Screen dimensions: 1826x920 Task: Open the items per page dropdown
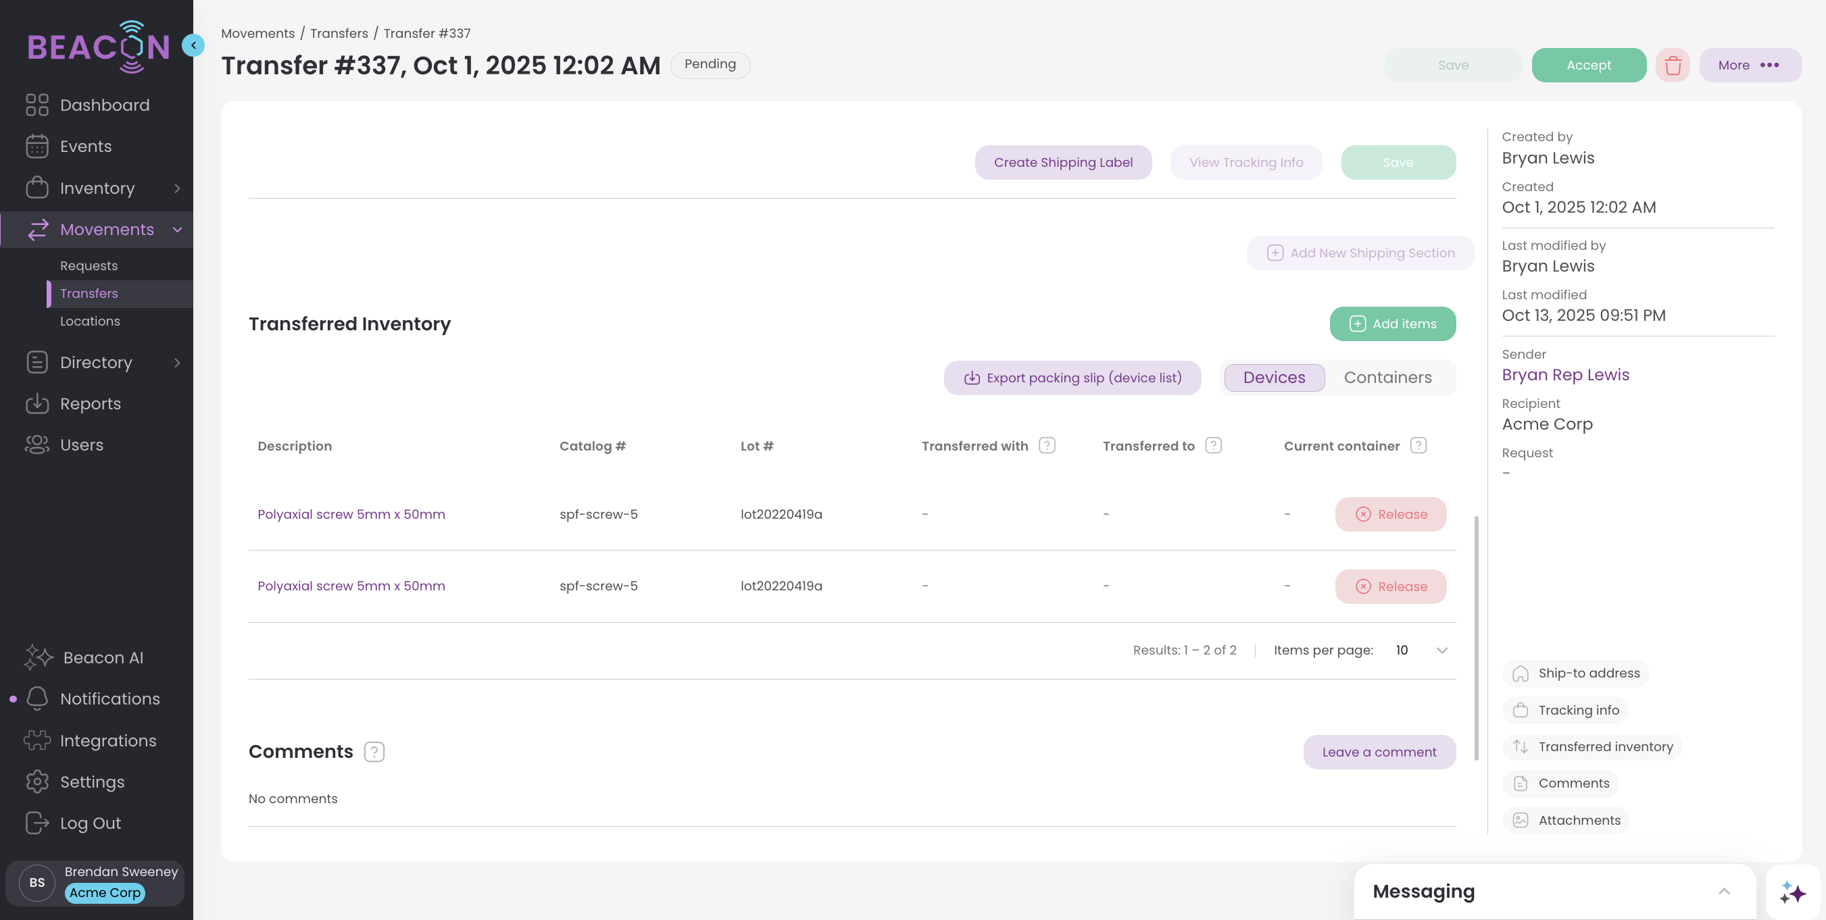pyautogui.click(x=1421, y=650)
